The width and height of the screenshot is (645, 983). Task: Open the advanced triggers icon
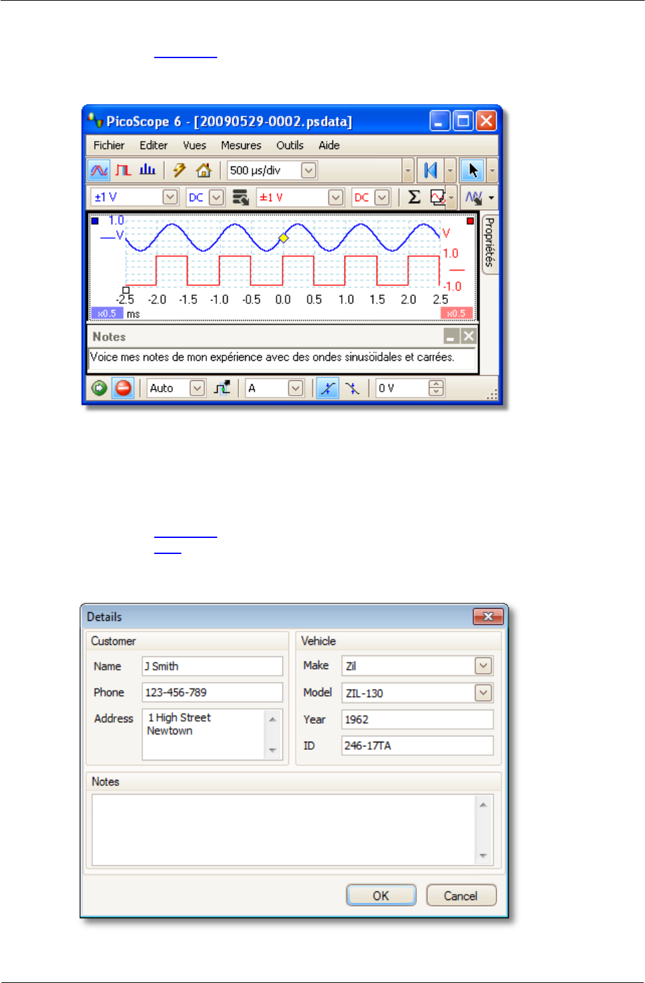click(x=222, y=388)
